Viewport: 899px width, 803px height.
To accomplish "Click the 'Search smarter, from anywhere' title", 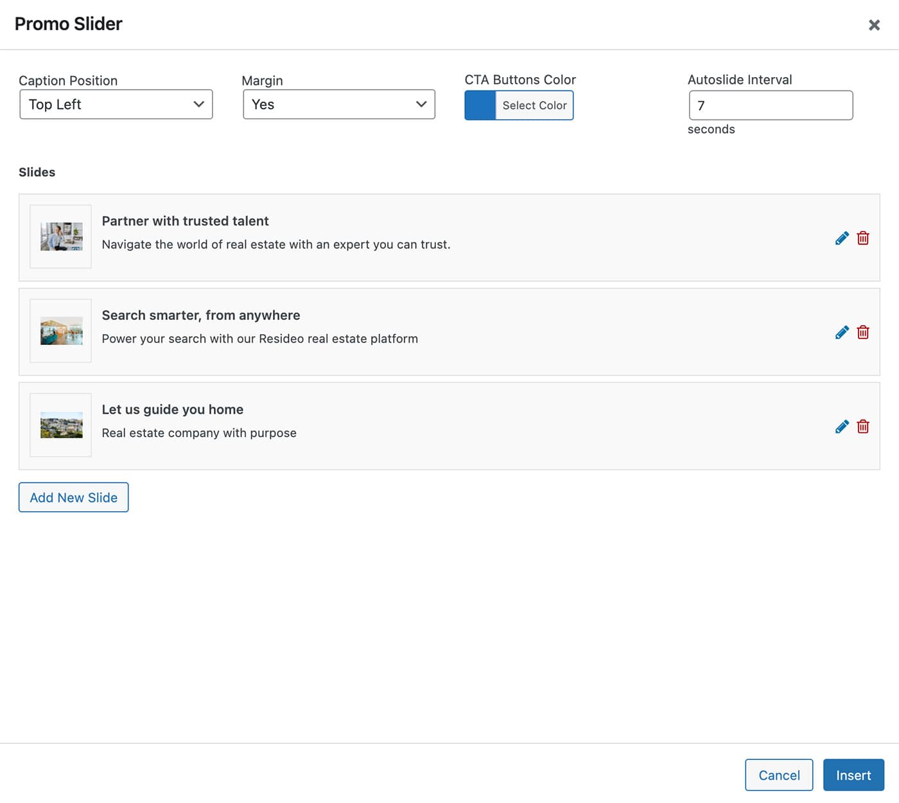I will pos(201,315).
